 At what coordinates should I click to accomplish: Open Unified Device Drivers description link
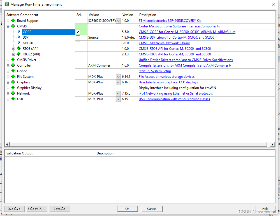click(x=186, y=60)
